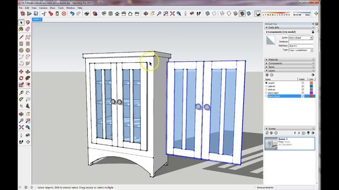This screenshot has width=339, height=190.
Task: Enable the X-ray face style
Action: click(208, 14)
